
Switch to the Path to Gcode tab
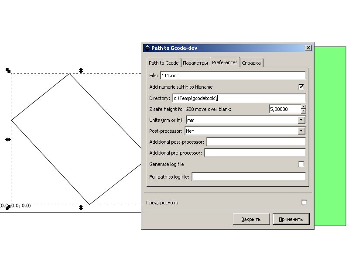click(164, 63)
